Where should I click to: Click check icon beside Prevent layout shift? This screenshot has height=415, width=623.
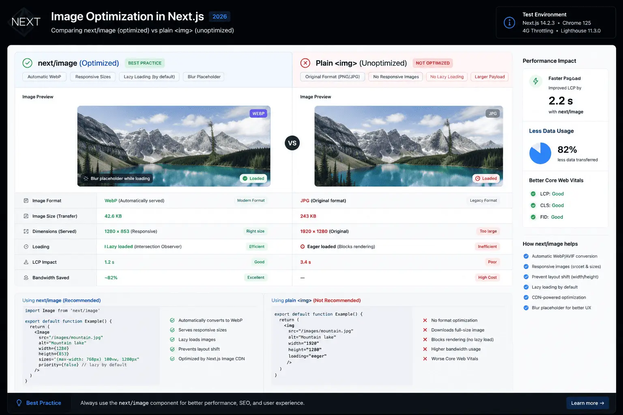click(x=526, y=277)
